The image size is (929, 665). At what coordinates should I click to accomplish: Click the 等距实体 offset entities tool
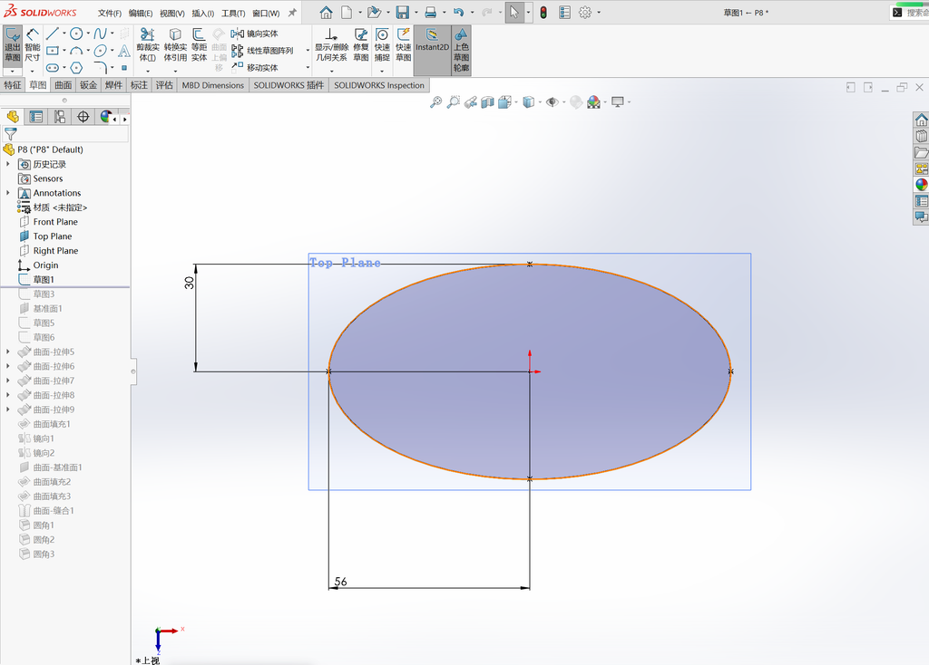click(199, 45)
